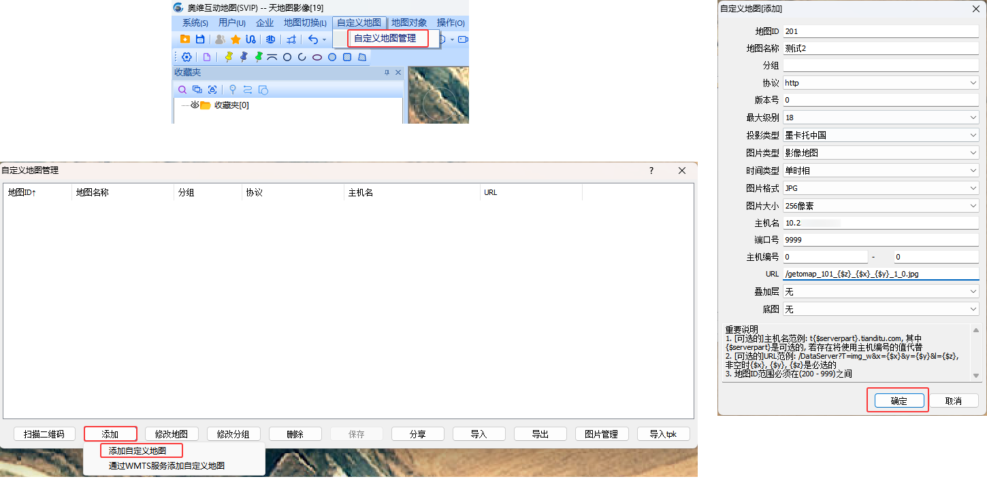The image size is (987, 481).
Task: Expand the 图片类型 dropdown
Action: pos(973,153)
